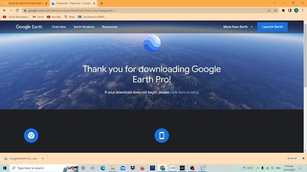Click the taskbar clock and date
Viewport: 307px width, 172px height.
[289, 168]
